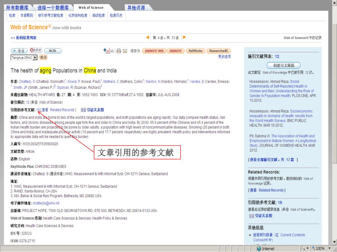Click sidebar cited references count 19
The height and width of the screenshot is (252, 337).
(280, 203)
